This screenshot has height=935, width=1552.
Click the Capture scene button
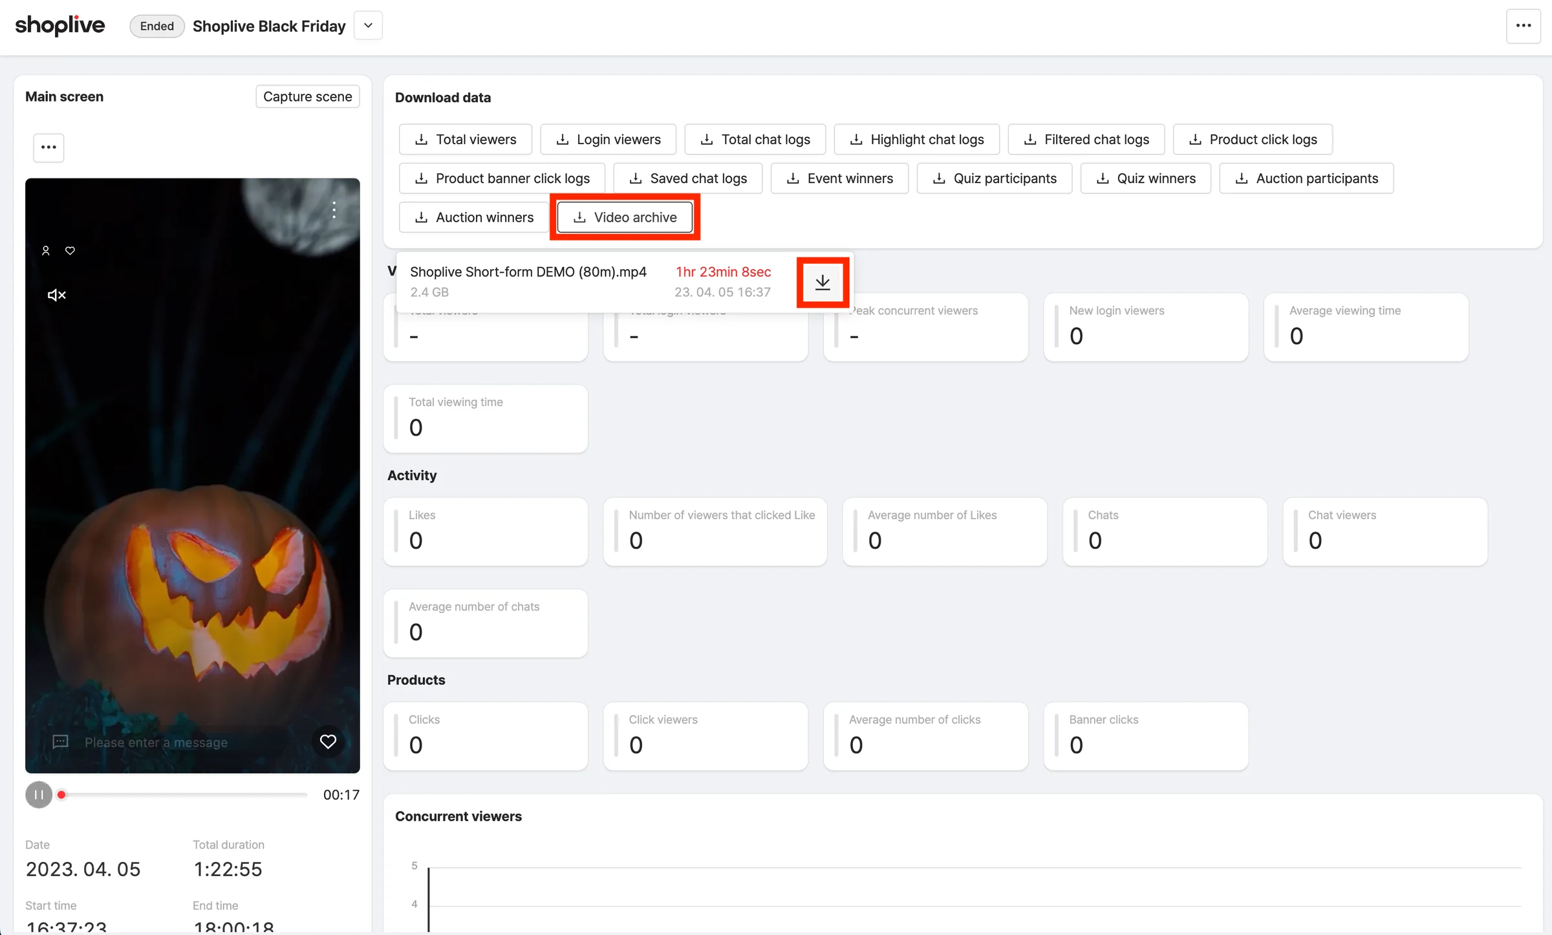[307, 96]
